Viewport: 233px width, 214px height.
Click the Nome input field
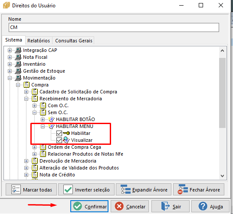pyautogui.click(x=114, y=27)
